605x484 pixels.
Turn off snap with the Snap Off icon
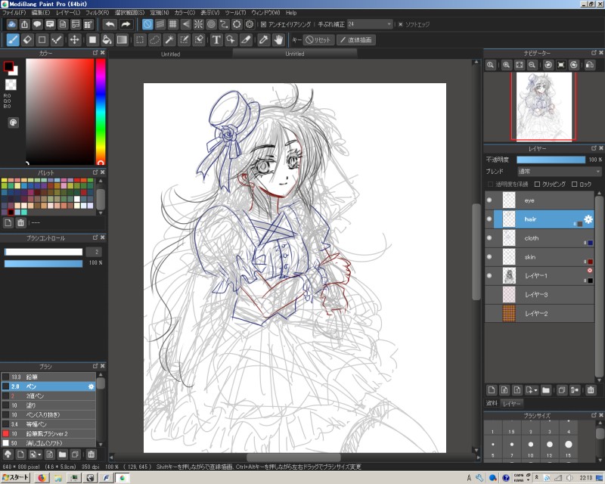147,24
